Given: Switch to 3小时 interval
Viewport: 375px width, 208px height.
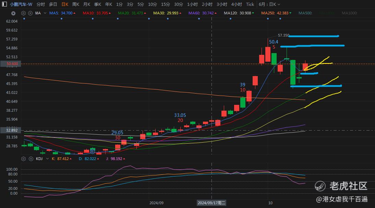Looking at the screenshot, I should 222,4.
